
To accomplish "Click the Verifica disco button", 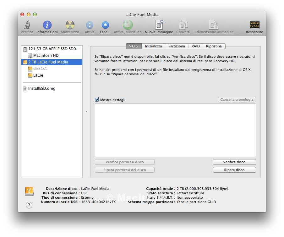I will tap(234, 162).
